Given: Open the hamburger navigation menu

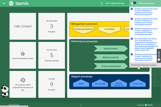Looking at the screenshot, I should point(4,3).
